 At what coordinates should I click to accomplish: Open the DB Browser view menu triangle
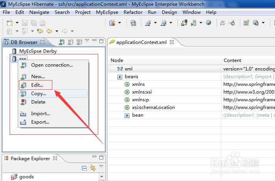(87, 40)
